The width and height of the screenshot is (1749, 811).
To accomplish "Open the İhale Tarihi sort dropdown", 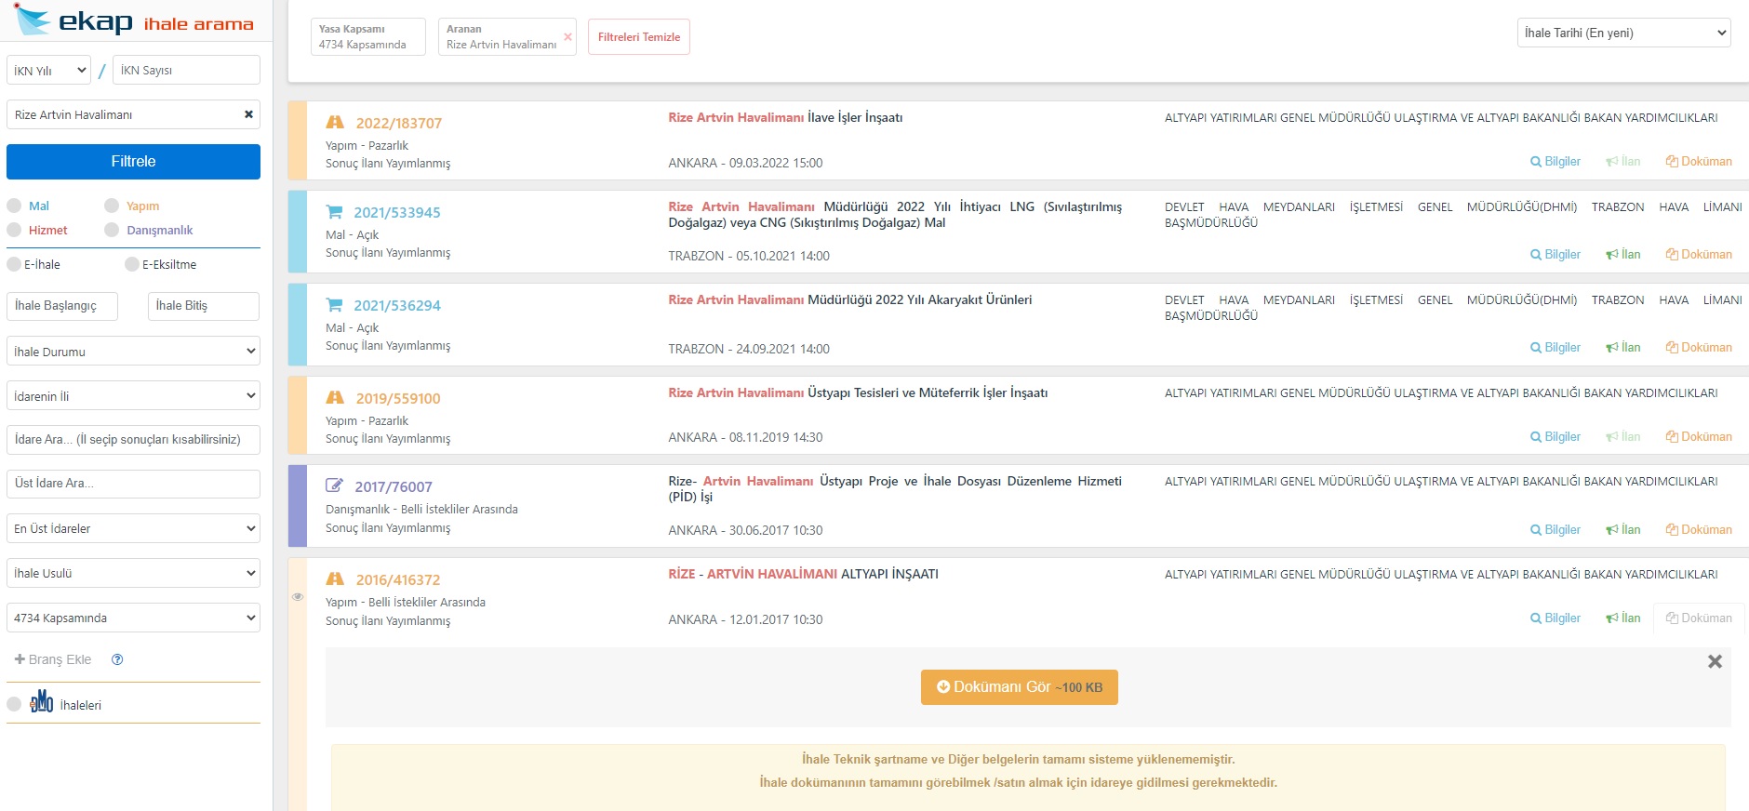I will click(x=1623, y=33).
